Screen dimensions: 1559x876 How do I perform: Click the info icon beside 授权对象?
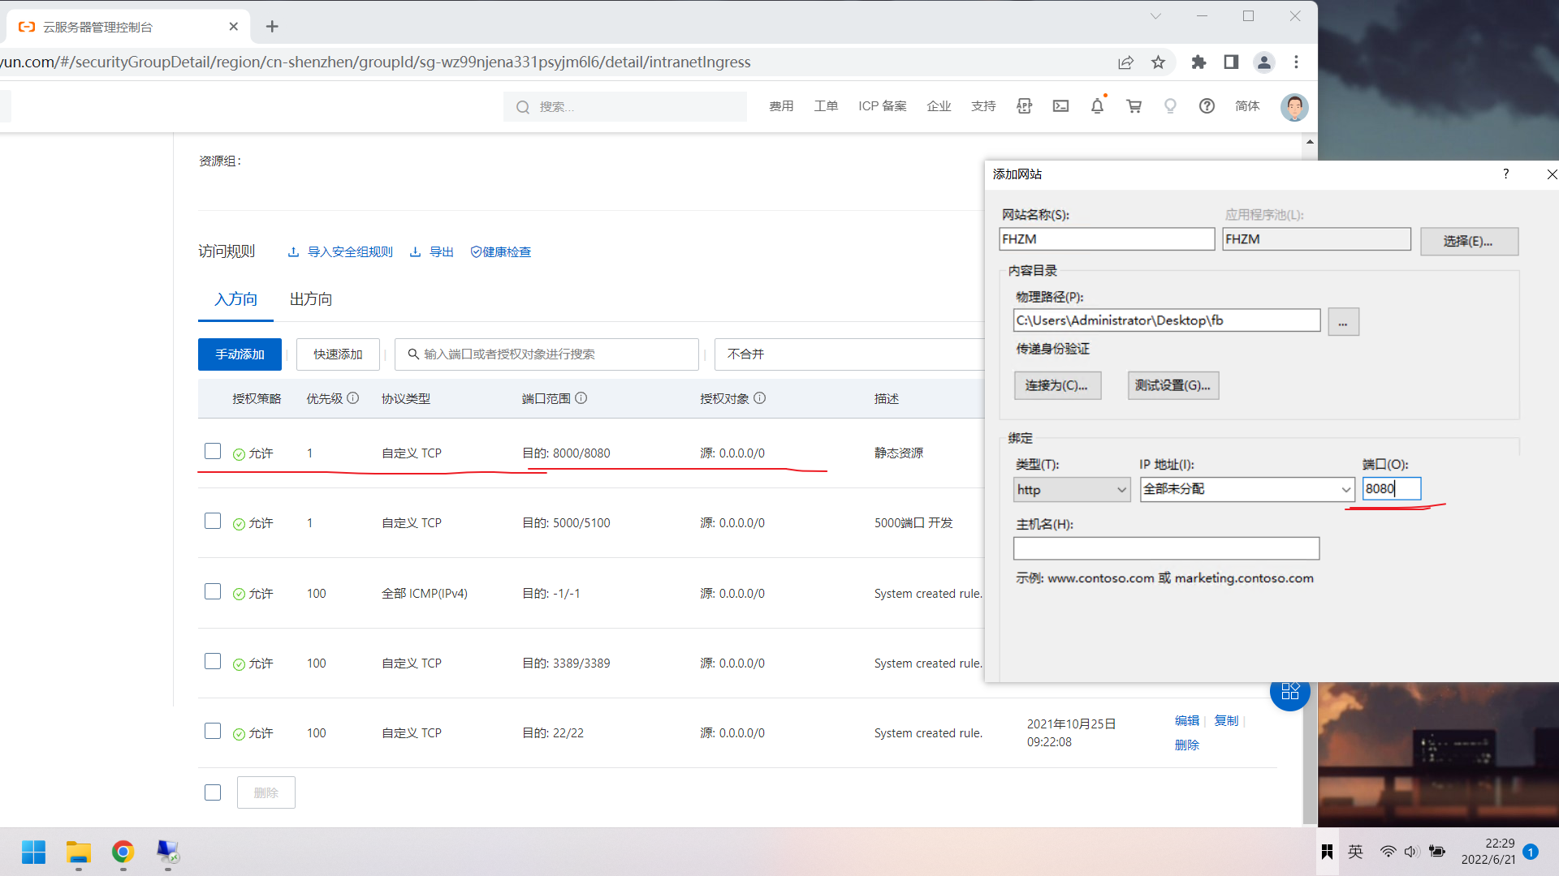[x=760, y=398]
